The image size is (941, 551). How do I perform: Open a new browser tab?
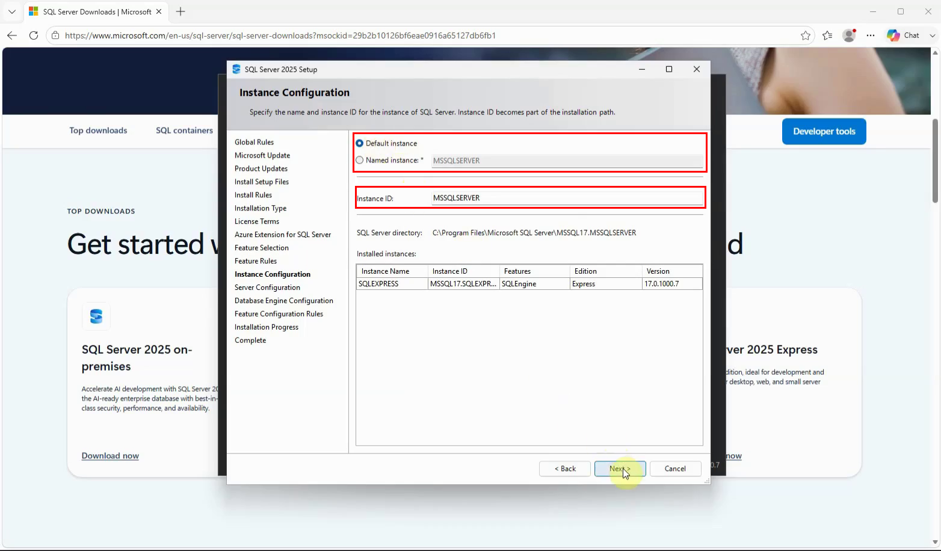180,11
